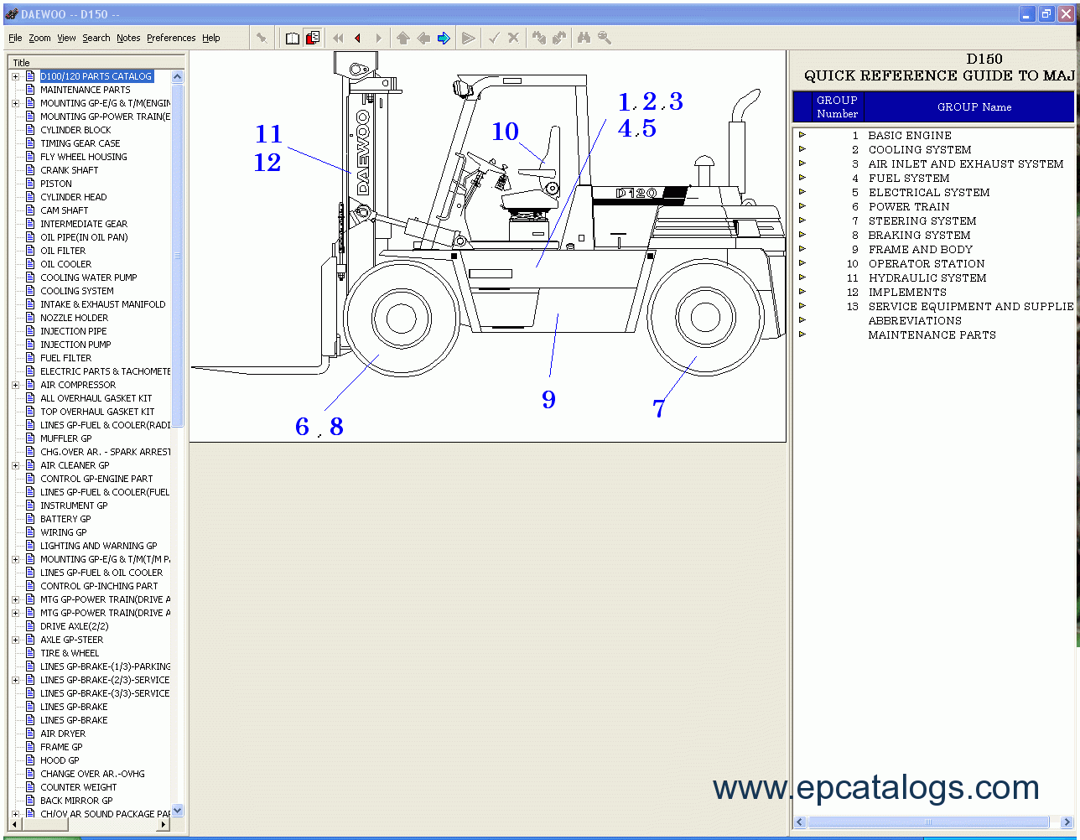Click callout number 7 on the forklift diagram
Screen dimensions: 1080x840
coord(659,408)
